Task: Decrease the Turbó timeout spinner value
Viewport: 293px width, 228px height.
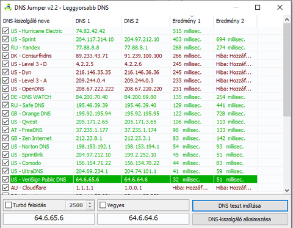Action: [90, 207]
